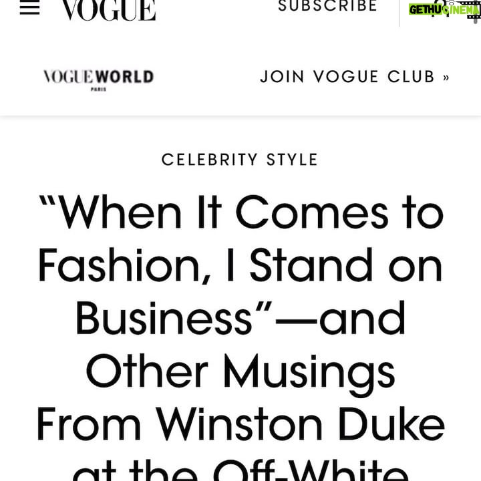
Task: Click the double chevron after Vogue Club
Action: (446, 77)
